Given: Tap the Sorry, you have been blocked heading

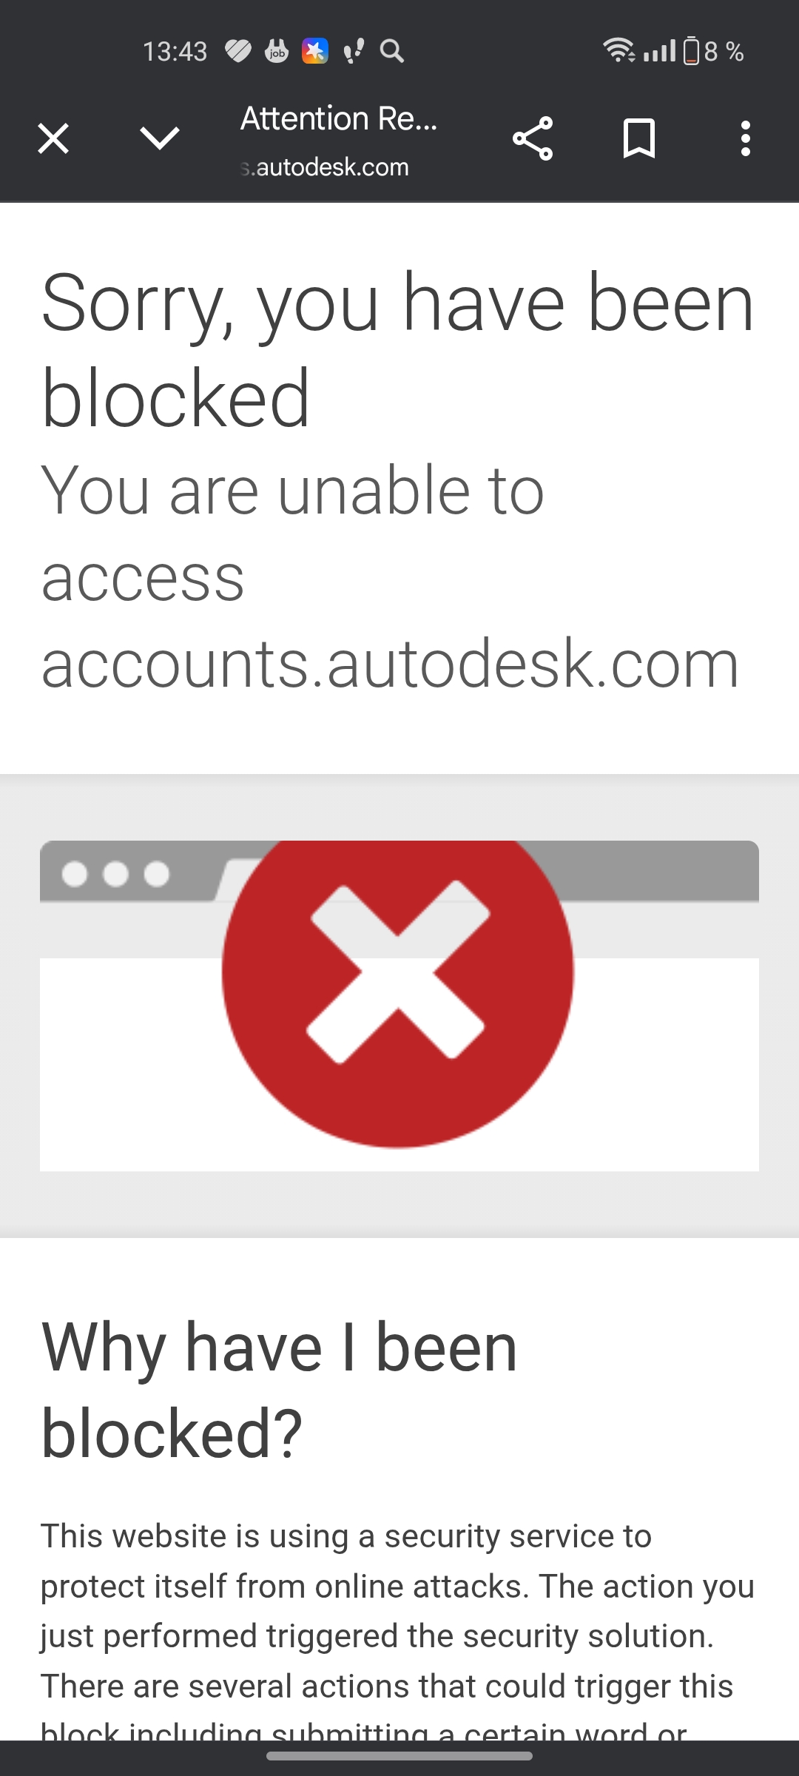Looking at the screenshot, I should [398, 349].
